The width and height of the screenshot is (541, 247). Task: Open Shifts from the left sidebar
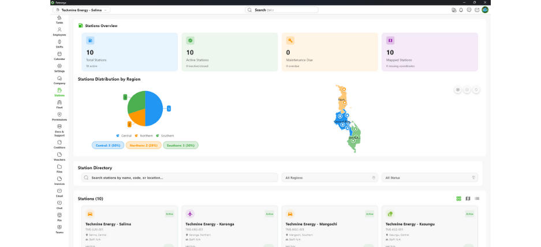coord(59,43)
